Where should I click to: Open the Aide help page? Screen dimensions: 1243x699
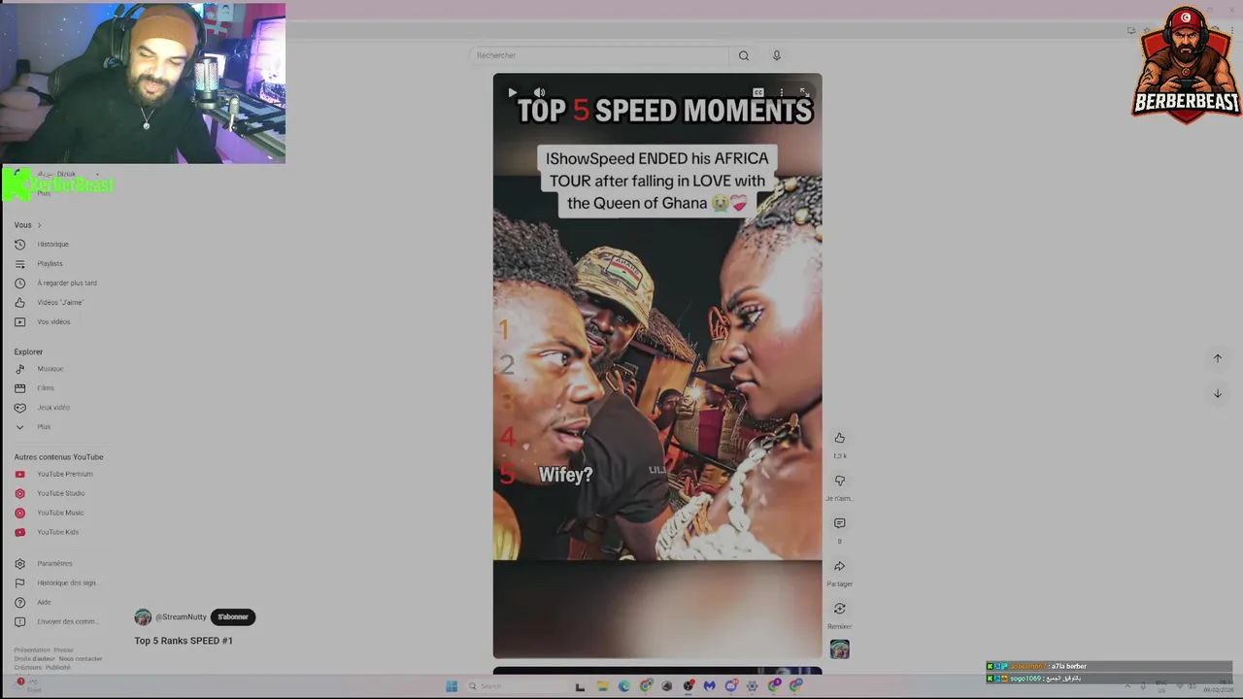pyautogui.click(x=44, y=603)
